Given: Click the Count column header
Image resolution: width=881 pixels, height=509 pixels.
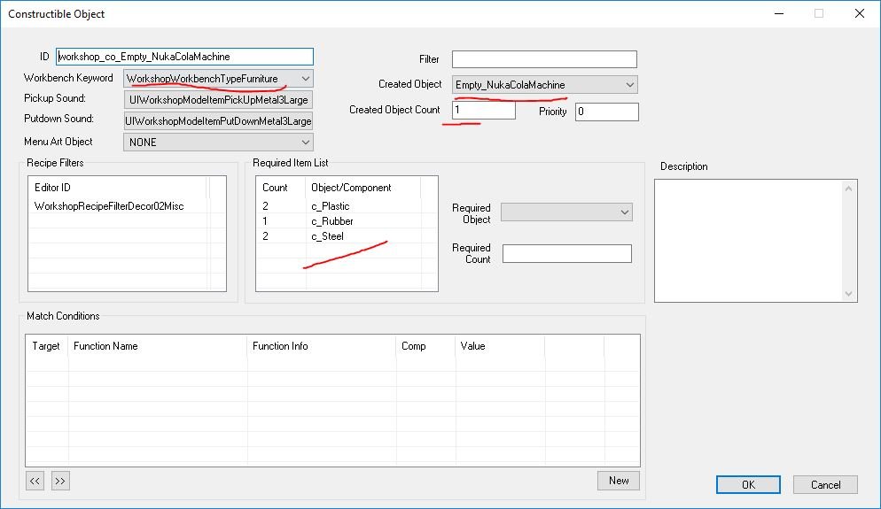Looking at the screenshot, I should click(x=281, y=188).
